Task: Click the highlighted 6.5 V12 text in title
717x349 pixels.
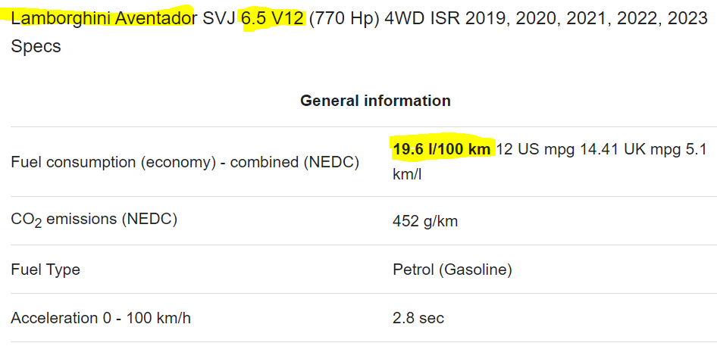Action: [273, 19]
